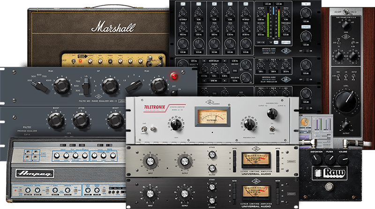
Task: Click the UA Classics logo atop the LA-2A
Action: pos(212,102)
